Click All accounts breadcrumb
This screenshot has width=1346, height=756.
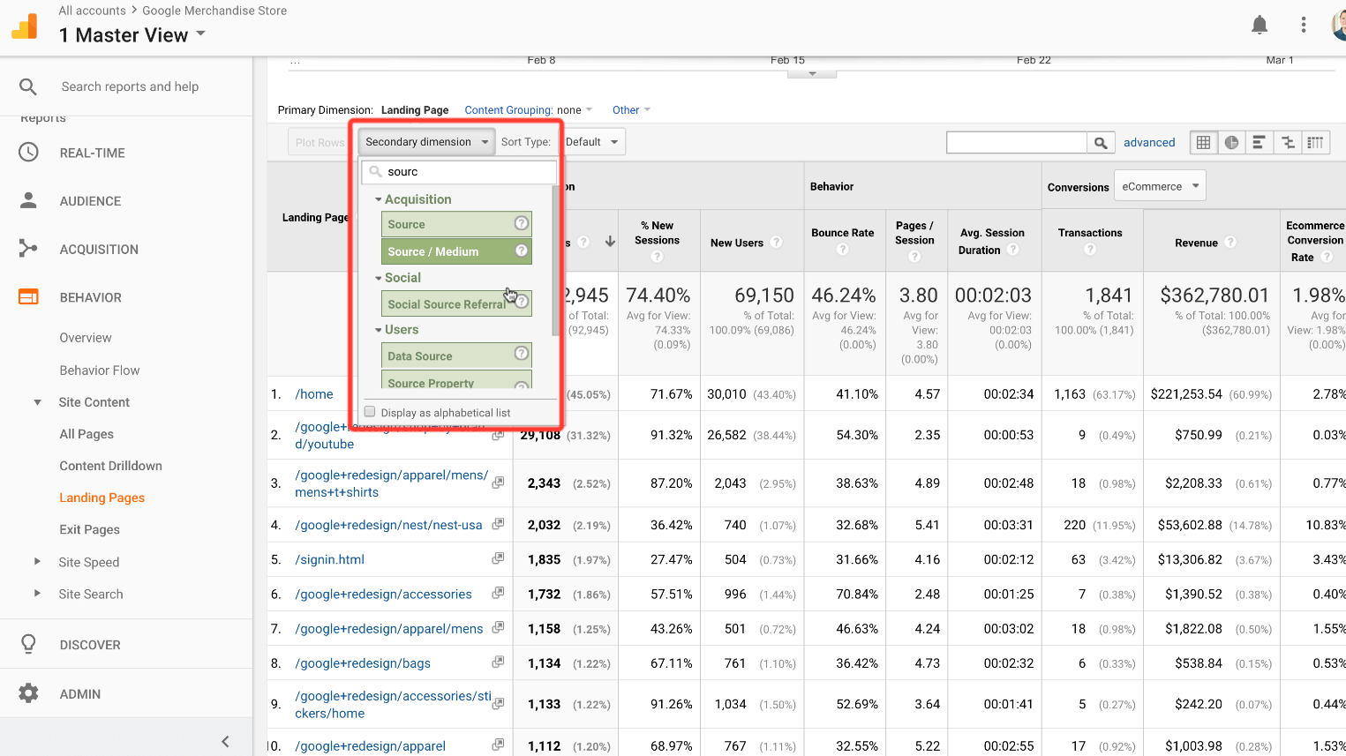pos(92,11)
